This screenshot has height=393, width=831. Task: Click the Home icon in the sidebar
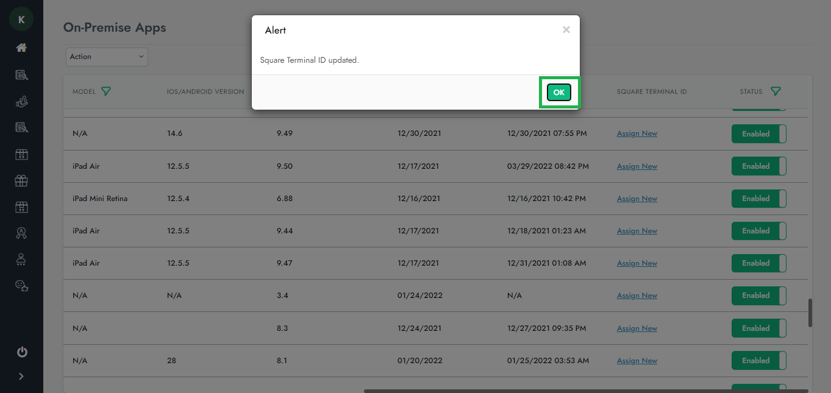coord(21,48)
